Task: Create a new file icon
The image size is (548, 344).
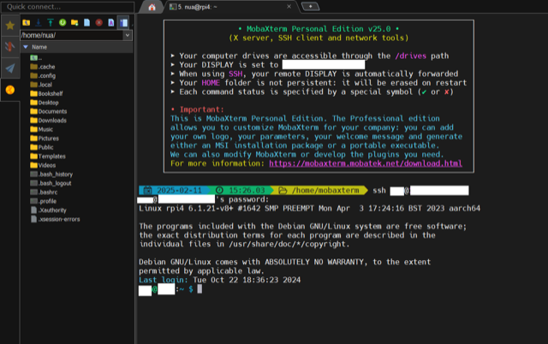Action: click(86, 23)
